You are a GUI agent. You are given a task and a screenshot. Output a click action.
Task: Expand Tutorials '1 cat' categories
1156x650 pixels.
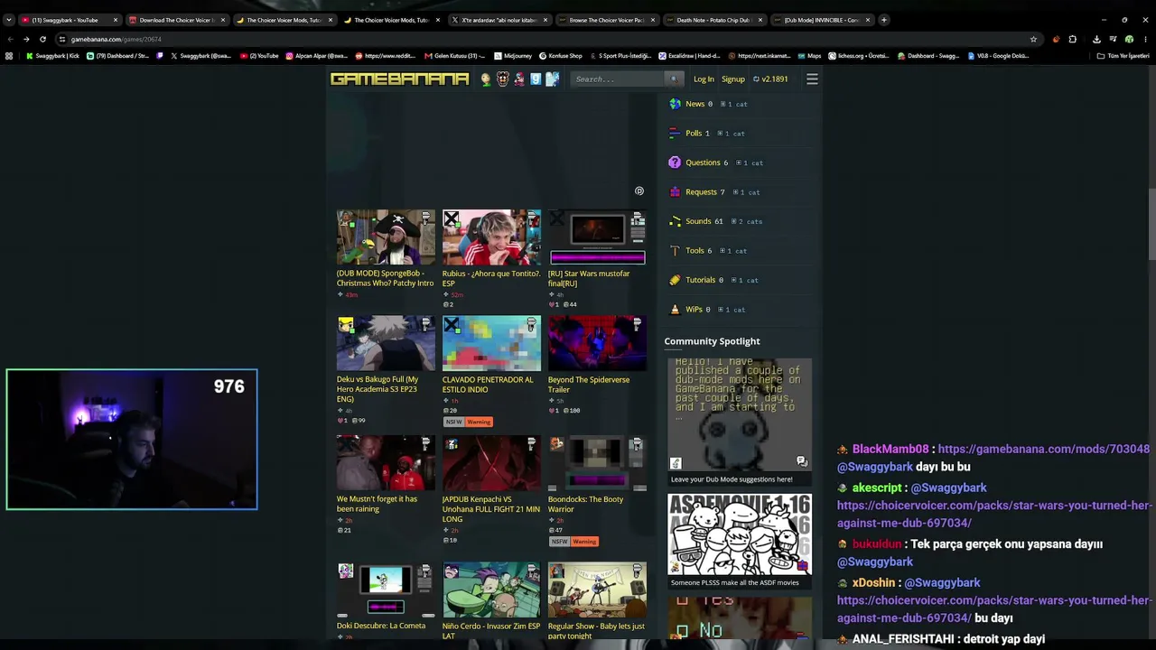744,281
